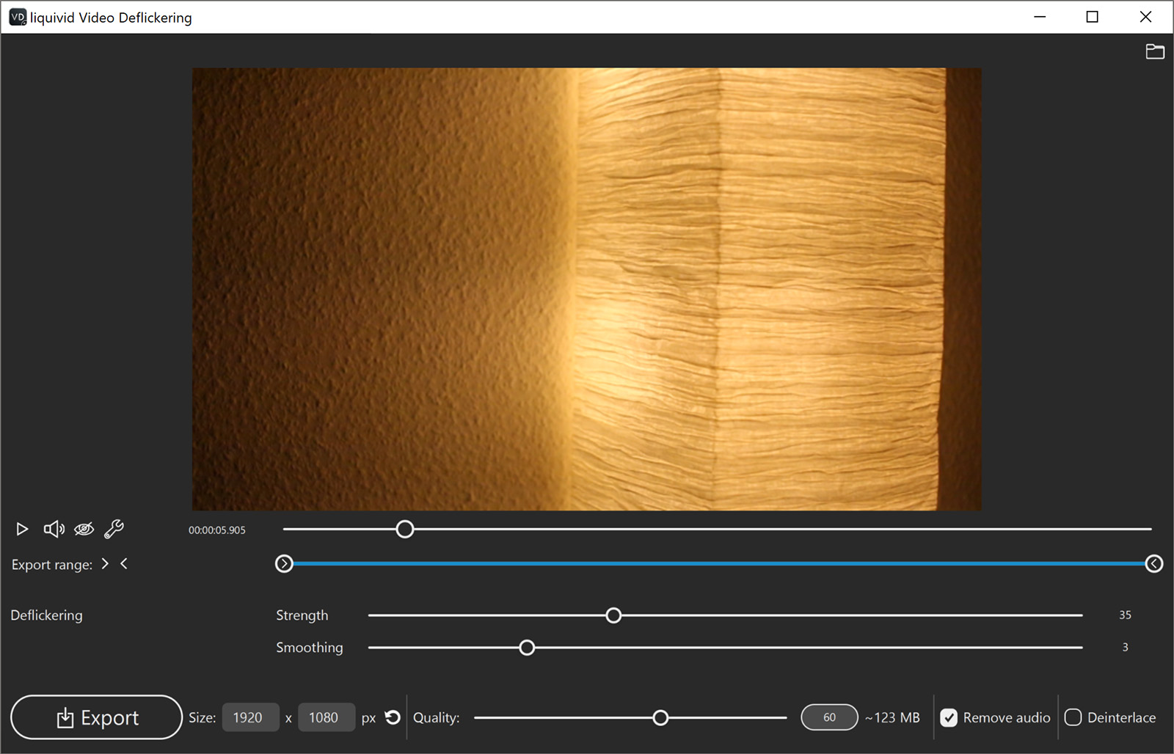Click the Quality slider handle
The image size is (1174, 754).
[x=660, y=717]
